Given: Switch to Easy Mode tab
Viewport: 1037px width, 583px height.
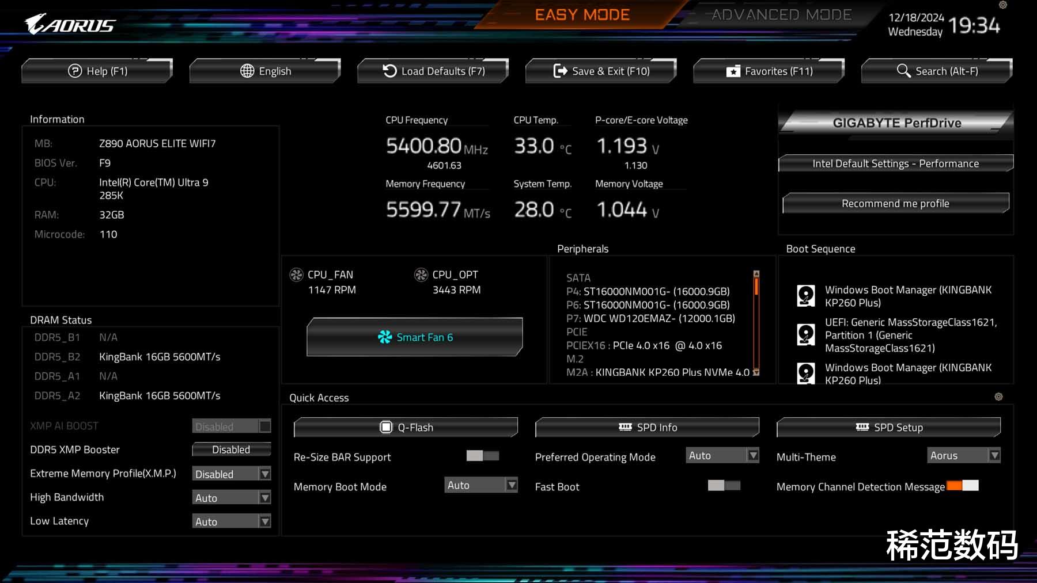Looking at the screenshot, I should point(582,14).
